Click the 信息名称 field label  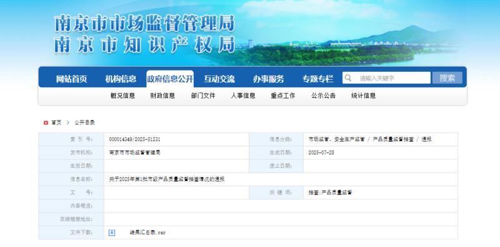click(81, 180)
